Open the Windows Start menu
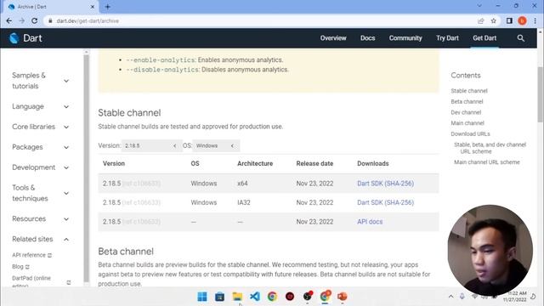The image size is (544, 306). (202, 297)
